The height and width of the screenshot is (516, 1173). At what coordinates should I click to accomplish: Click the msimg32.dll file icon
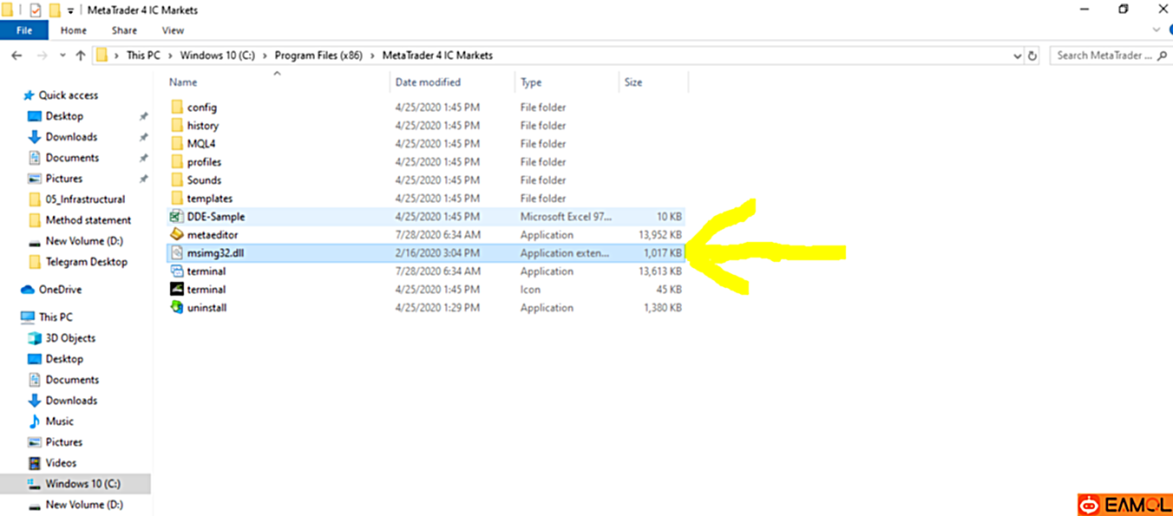pos(176,253)
